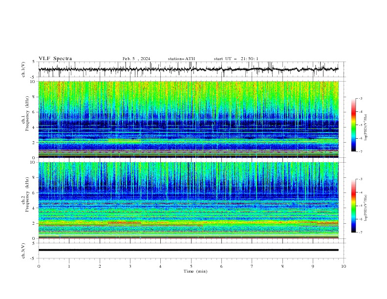Viewport: 387px width, 299px height.
Task: Click the log(PSD) label beside ch.1 color bar
Action: [366, 128]
